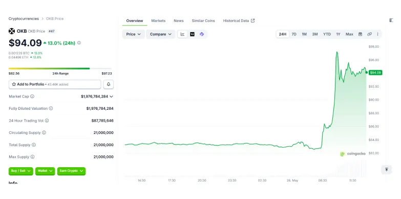Viewport: 401px width, 199px height.
Task: Select 7D time range
Action: pyautogui.click(x=294, y=34)
